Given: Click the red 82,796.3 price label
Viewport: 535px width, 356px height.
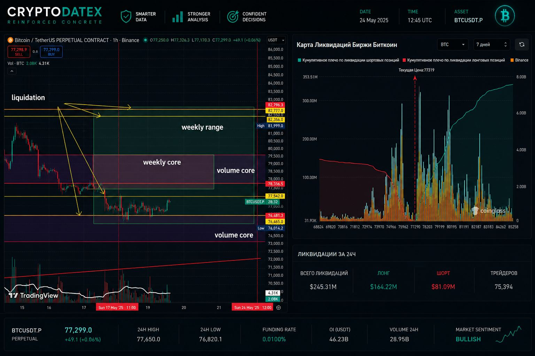Looking at the screenshot, I should [276, 105].
